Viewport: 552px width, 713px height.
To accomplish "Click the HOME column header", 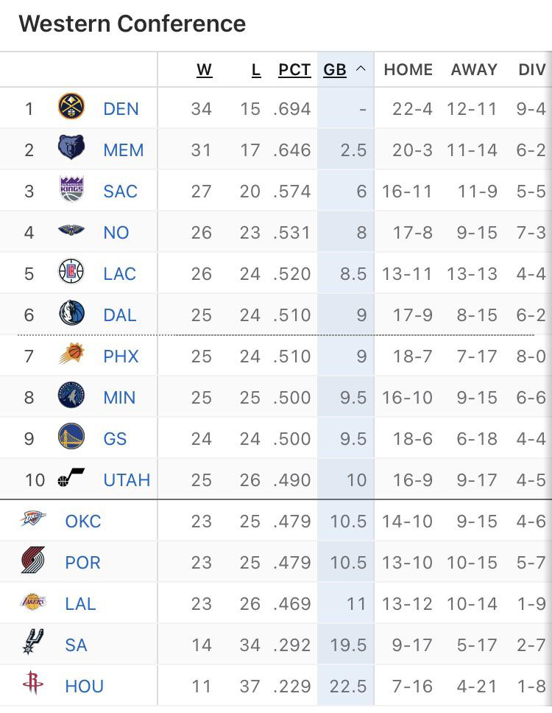I will tap(407, 69).
